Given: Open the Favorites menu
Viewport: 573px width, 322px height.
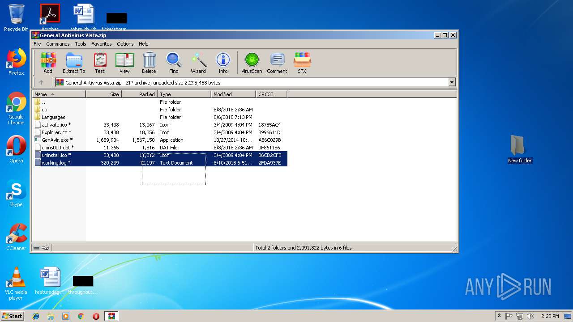Looking at the screenshot, I should pyautogui.click(x=102, y=44).
